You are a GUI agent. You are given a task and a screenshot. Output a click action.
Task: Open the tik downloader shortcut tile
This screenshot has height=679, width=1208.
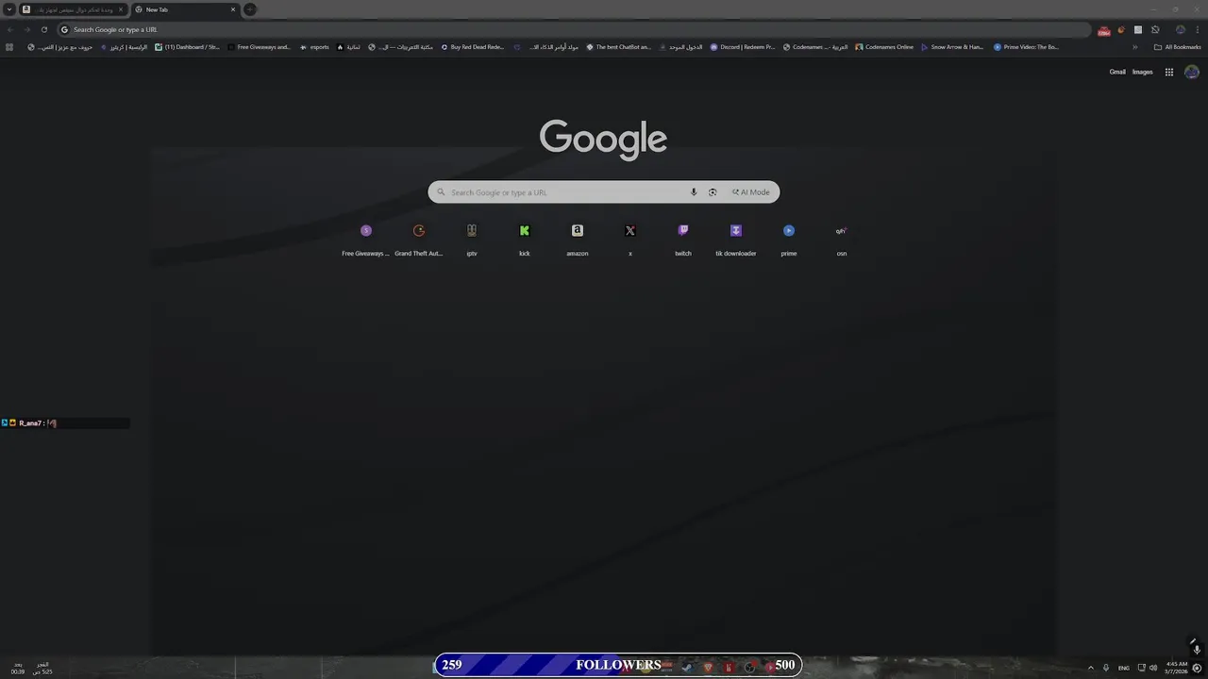tap(736, 240)
